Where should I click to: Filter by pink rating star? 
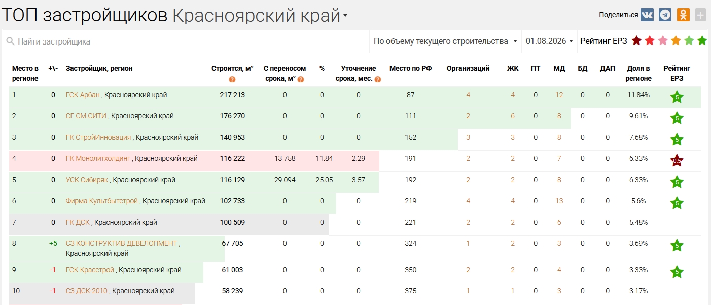coord(663,41)
